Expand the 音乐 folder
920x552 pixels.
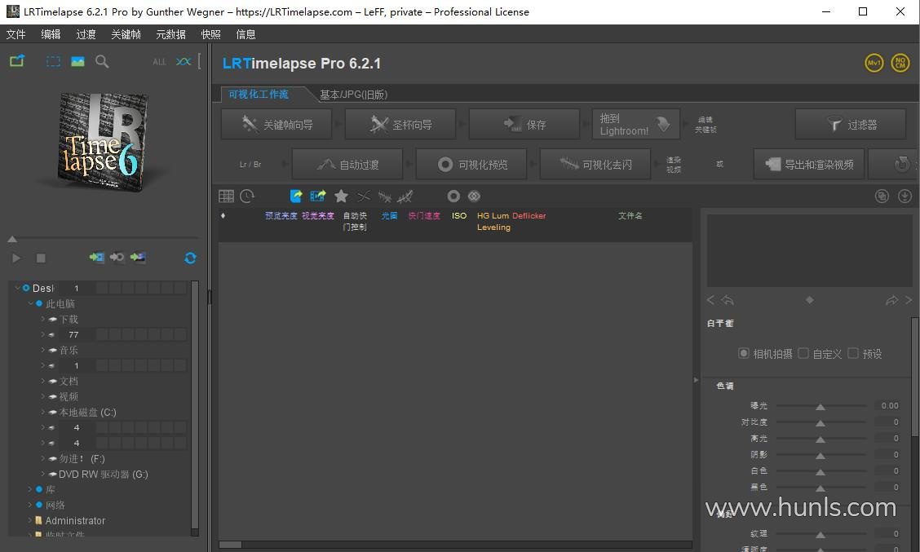point(43,351)
